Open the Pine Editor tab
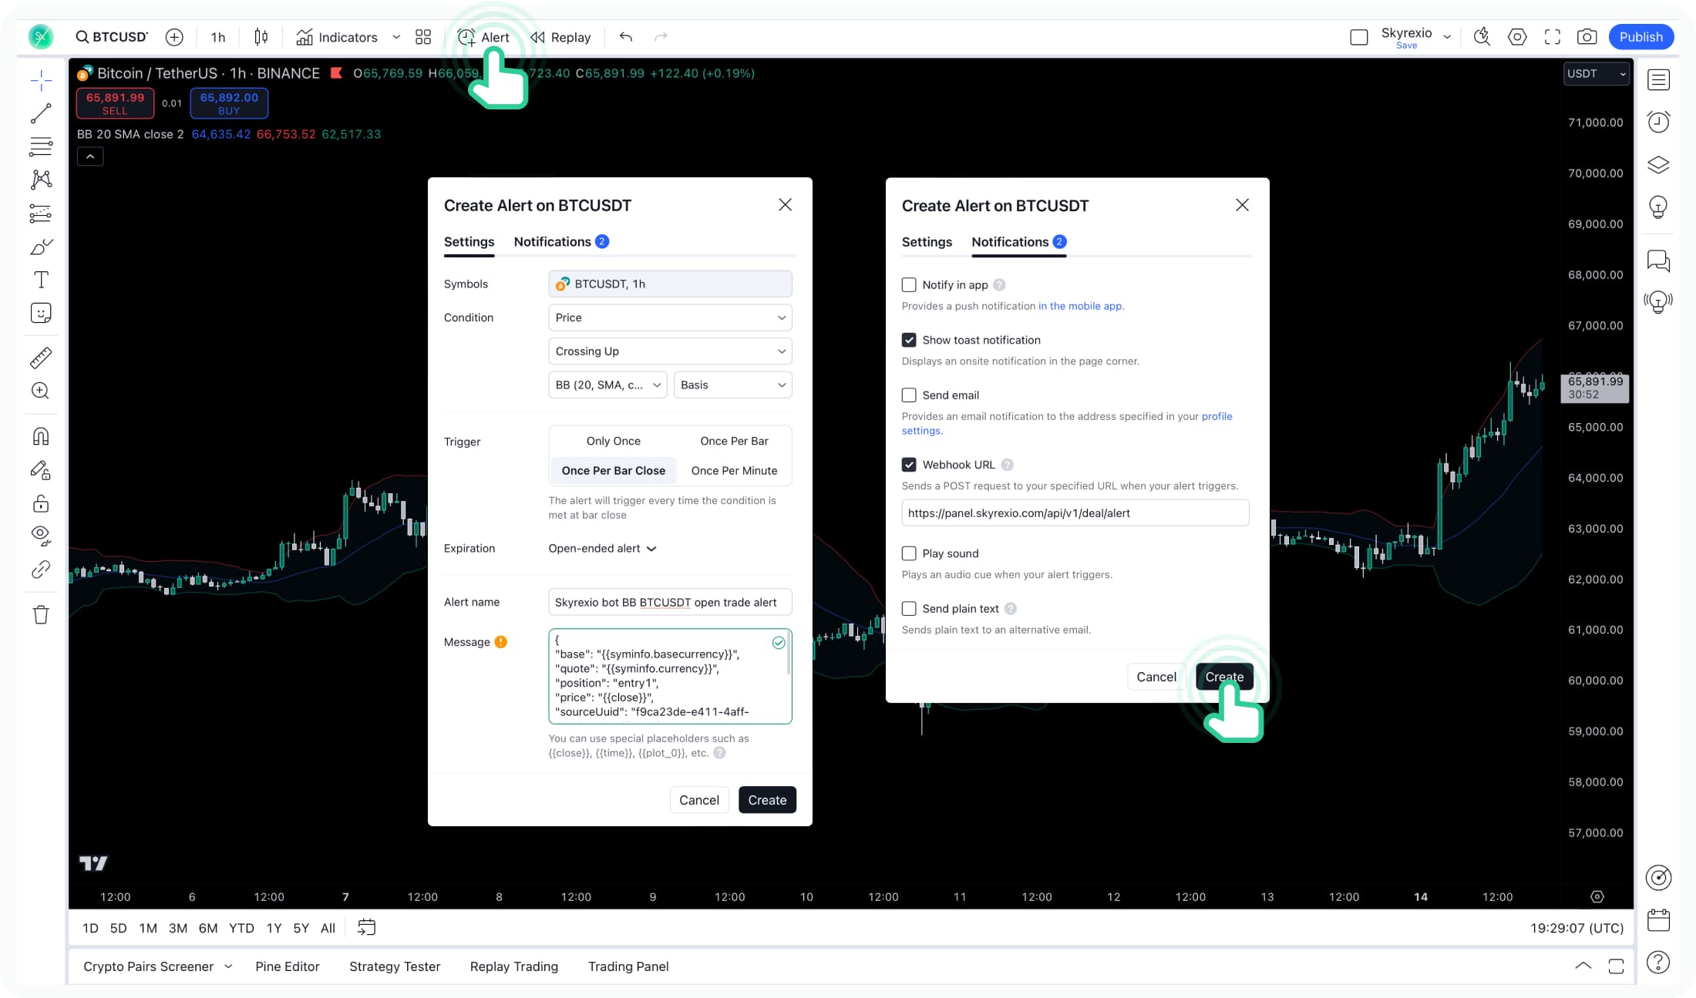 [287, 966]
